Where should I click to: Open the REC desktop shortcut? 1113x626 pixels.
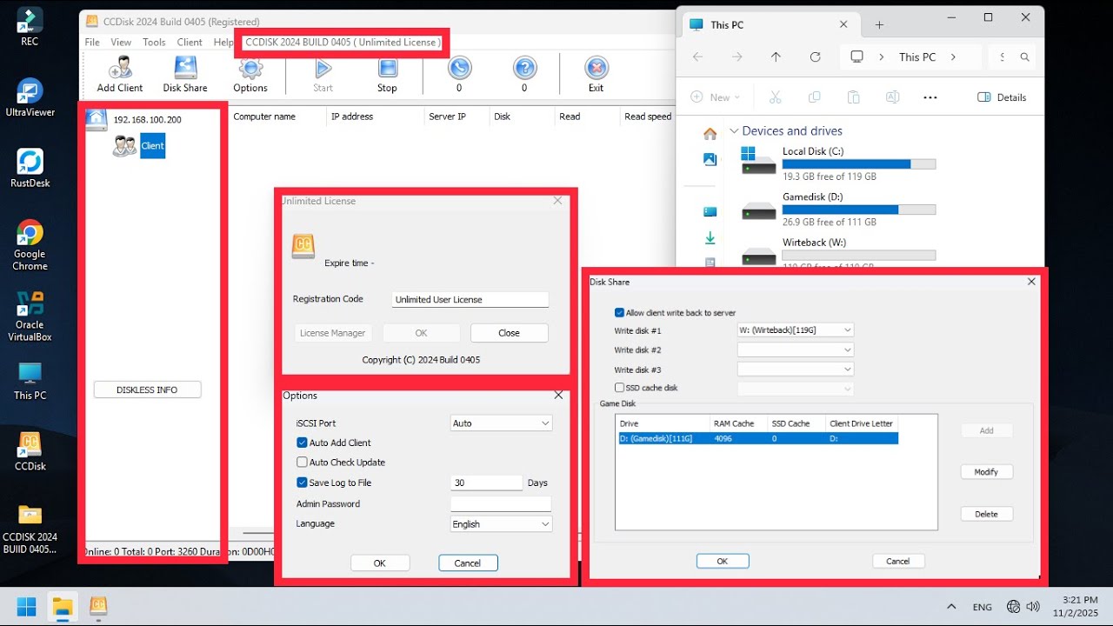click(30, 27)
